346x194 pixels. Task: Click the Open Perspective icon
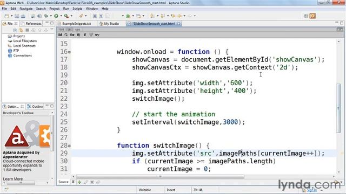tap(306, 16)
